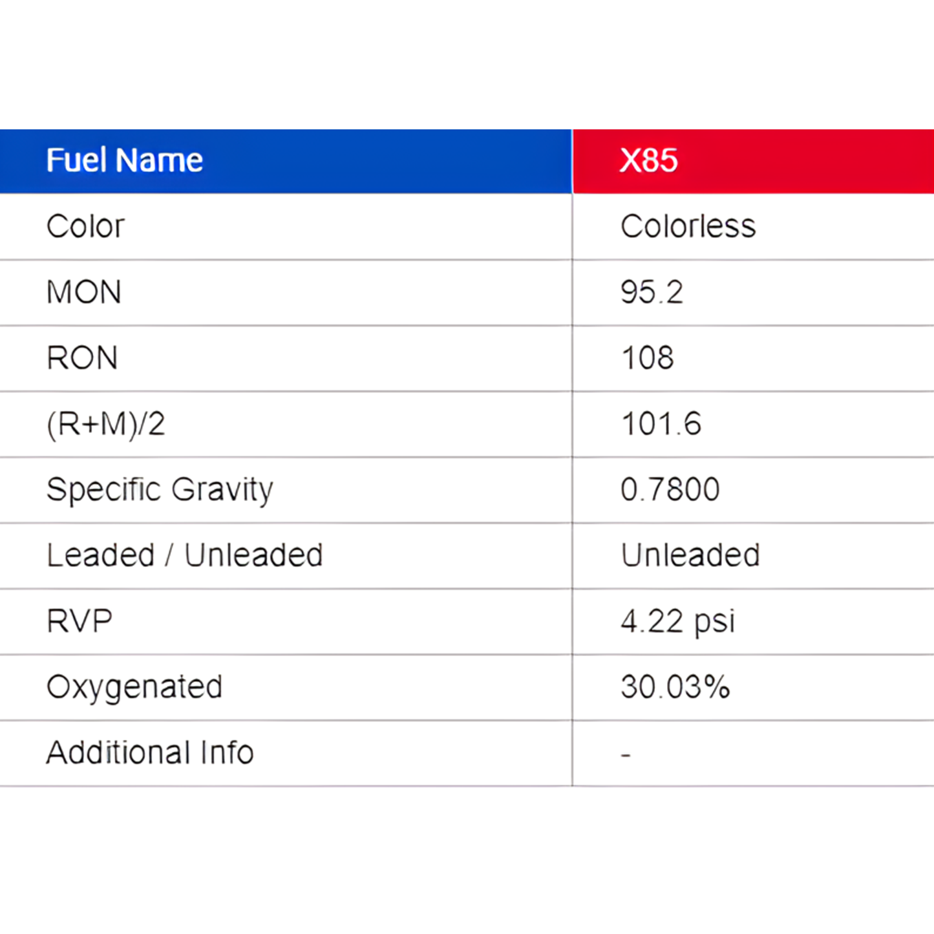Screen dimensions: 934x934
Task: Select the 101.6 value cell
Action: click(x=661, y=425)
